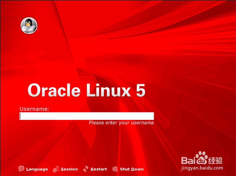Click the 'Oracle Linux 5' title
The height and width of the screenshot is (176, 236).
(x=87, y=90)
